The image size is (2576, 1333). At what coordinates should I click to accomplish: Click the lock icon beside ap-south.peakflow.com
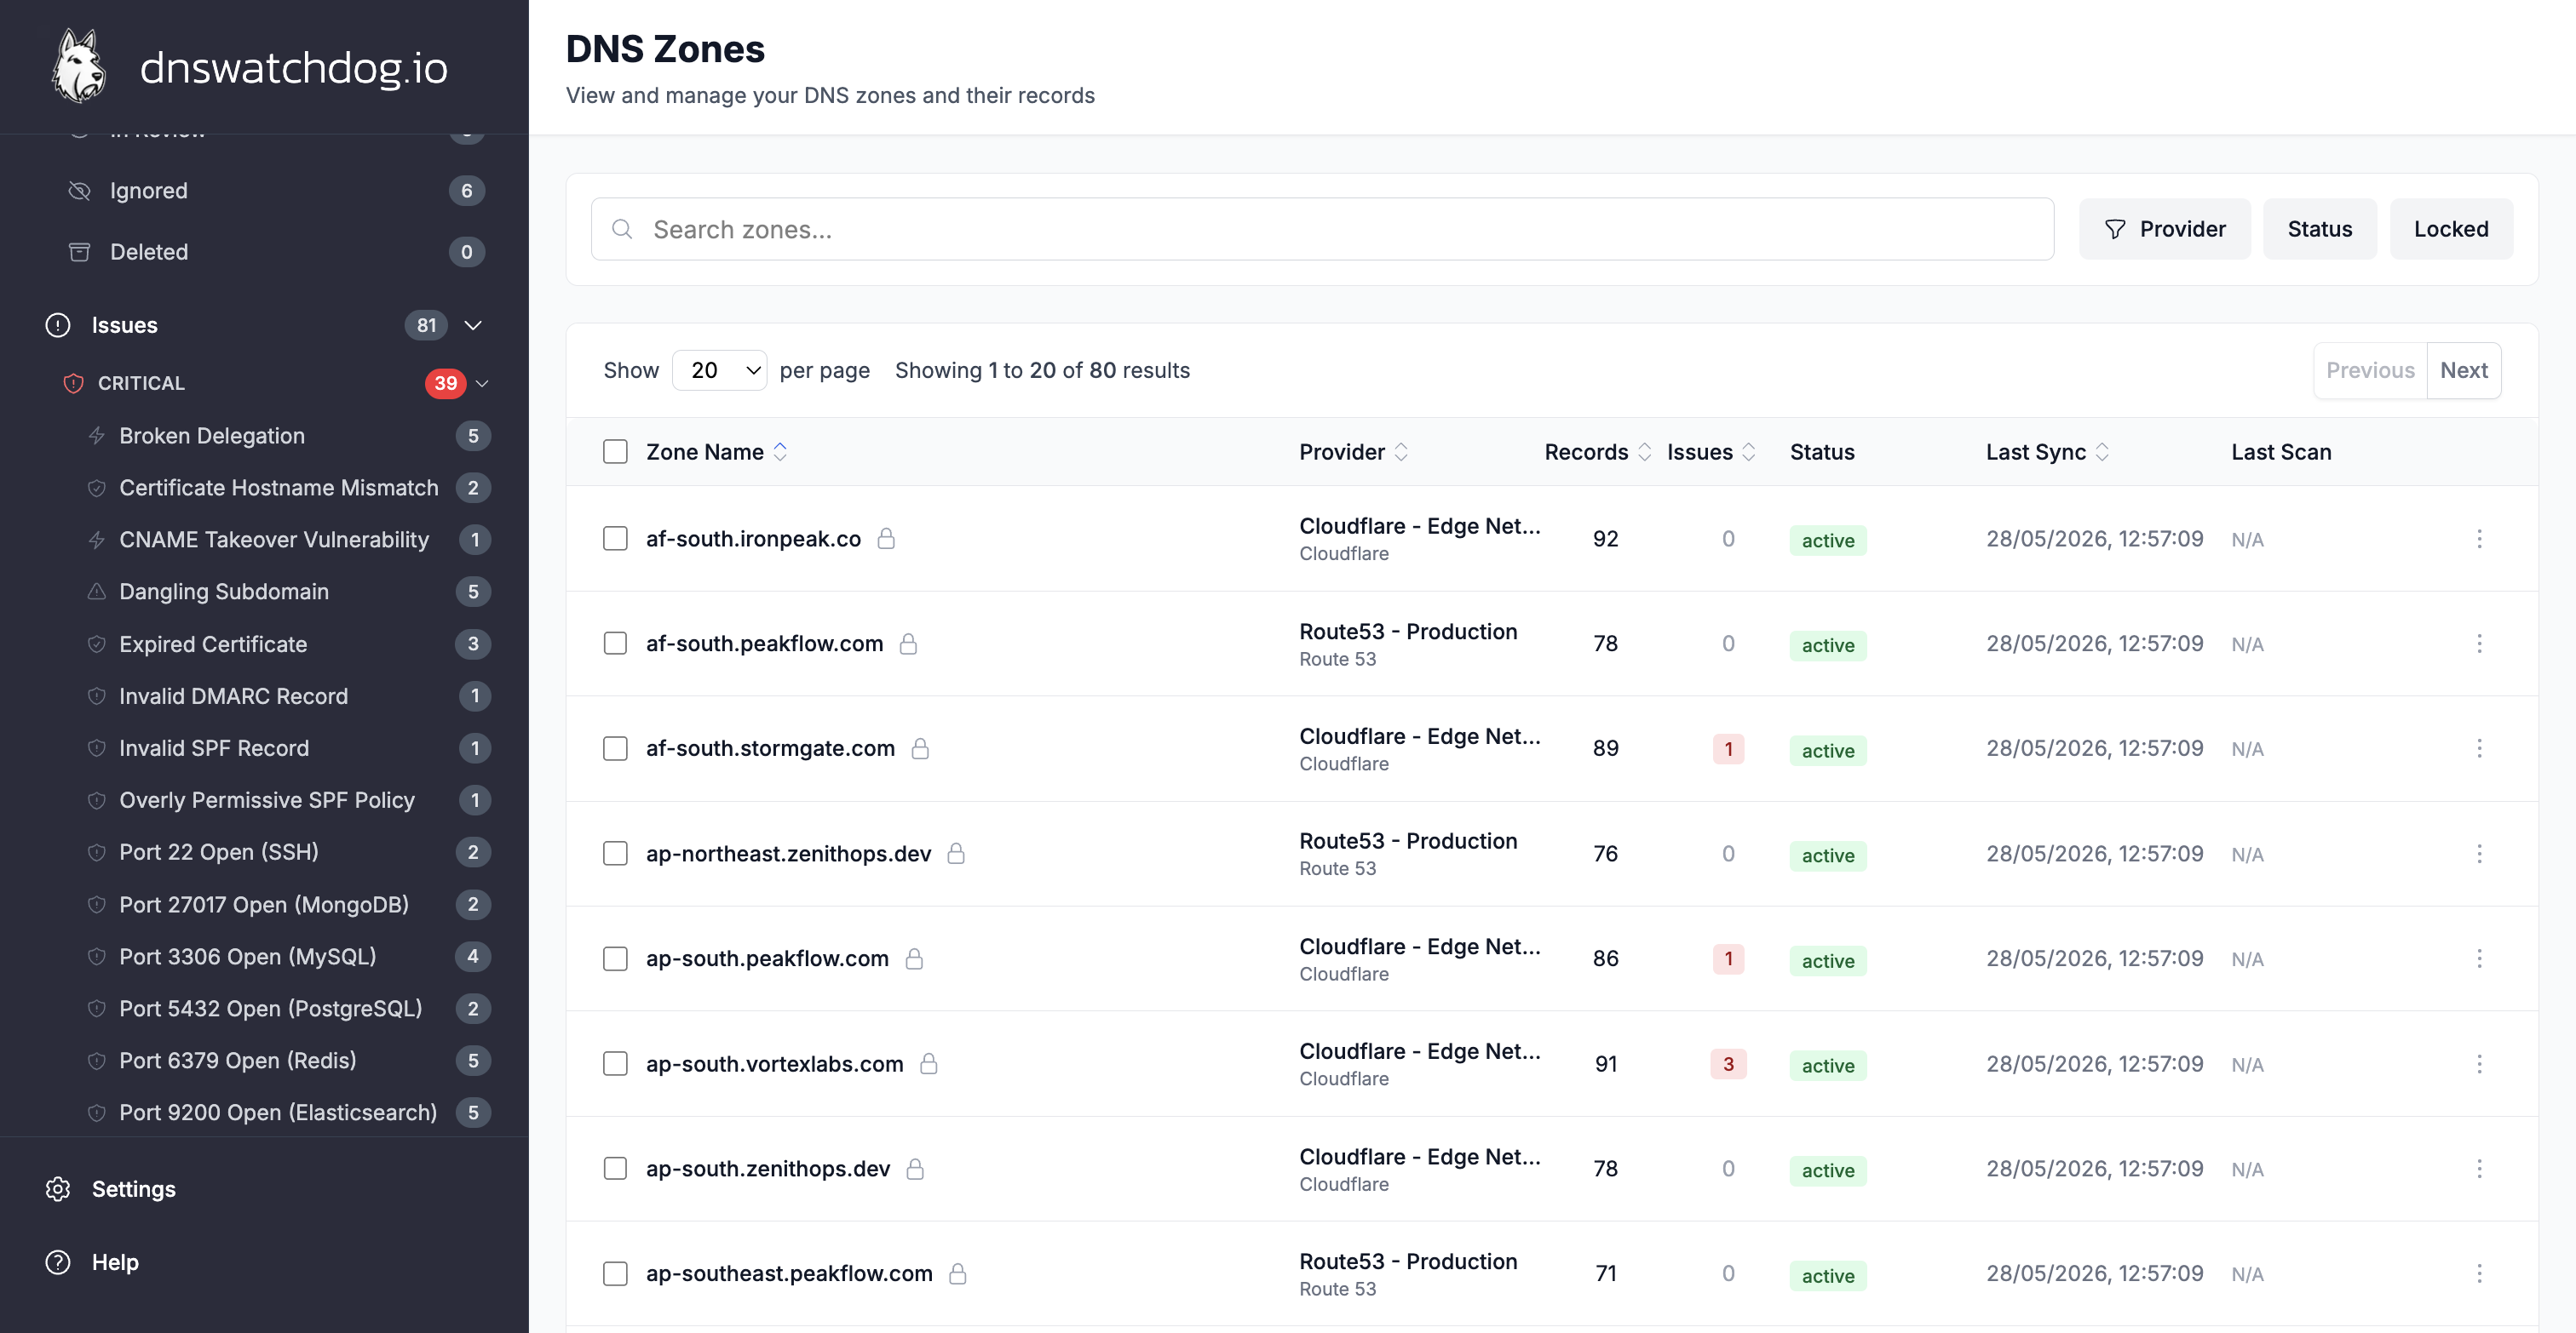tap(914, 958)
